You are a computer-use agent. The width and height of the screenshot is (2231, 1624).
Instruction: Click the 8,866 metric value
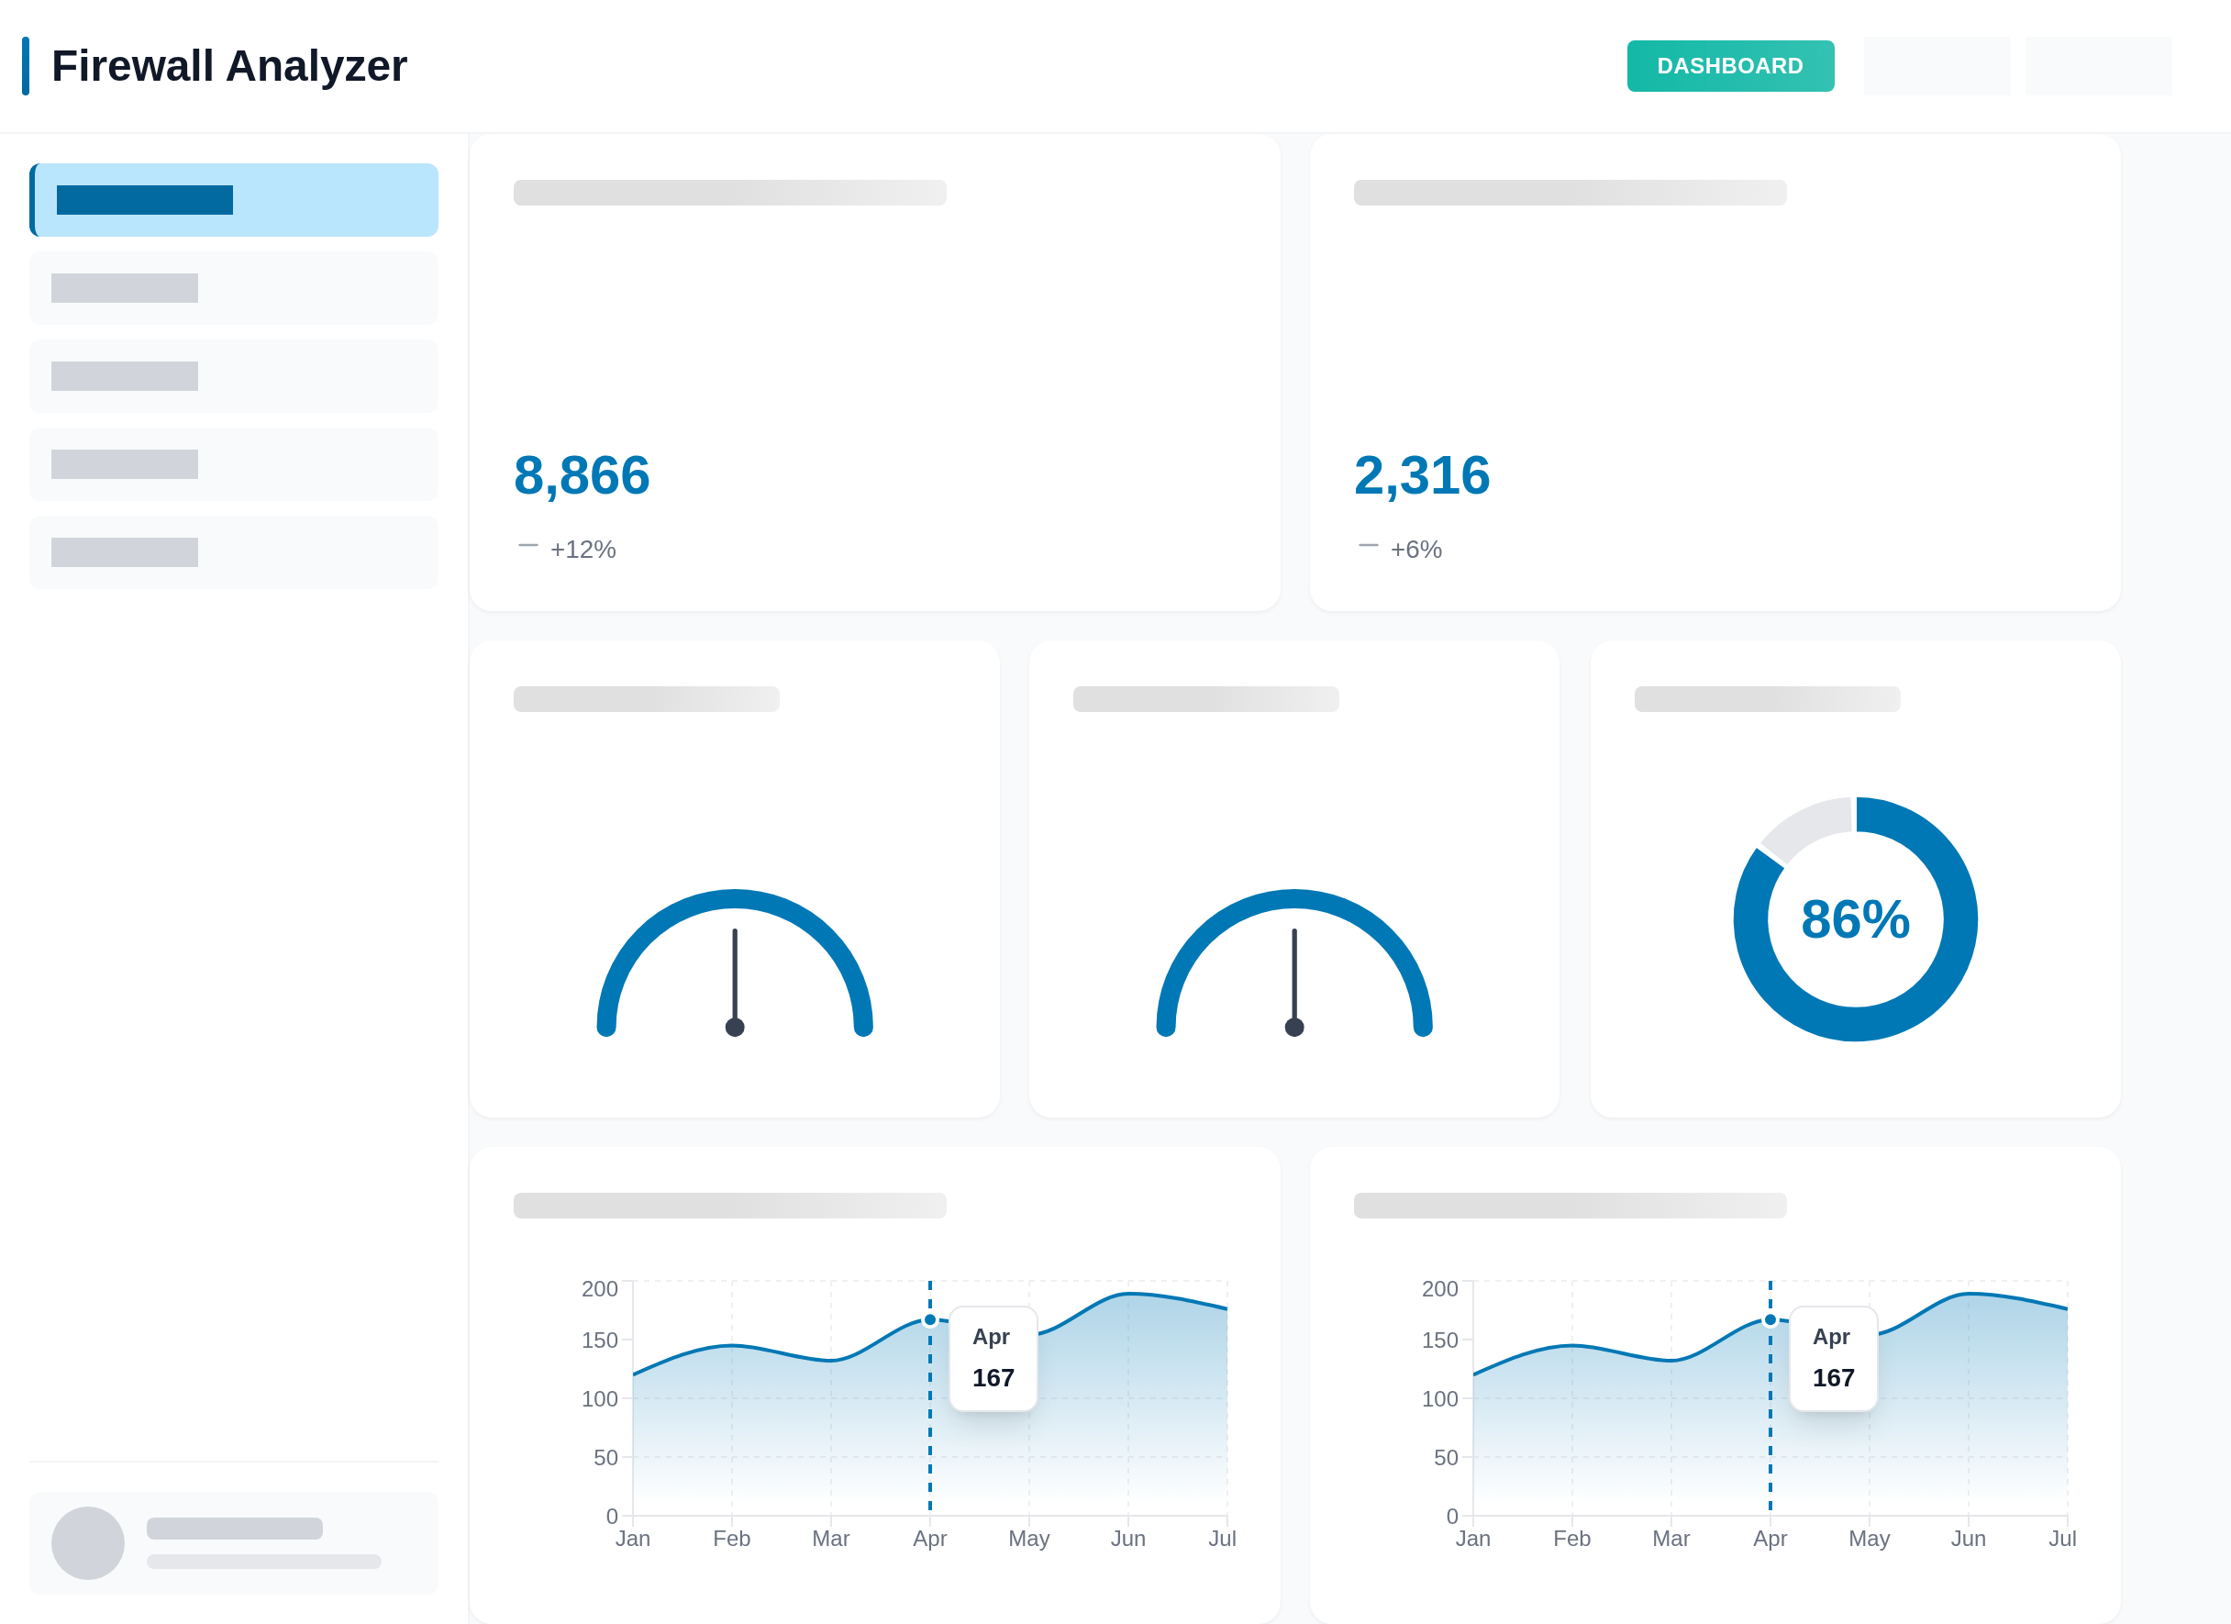click(x=582, y=476)
